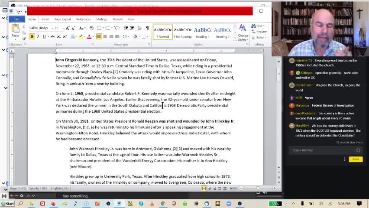Zoom out with minus button

click(x=241, y=188)
